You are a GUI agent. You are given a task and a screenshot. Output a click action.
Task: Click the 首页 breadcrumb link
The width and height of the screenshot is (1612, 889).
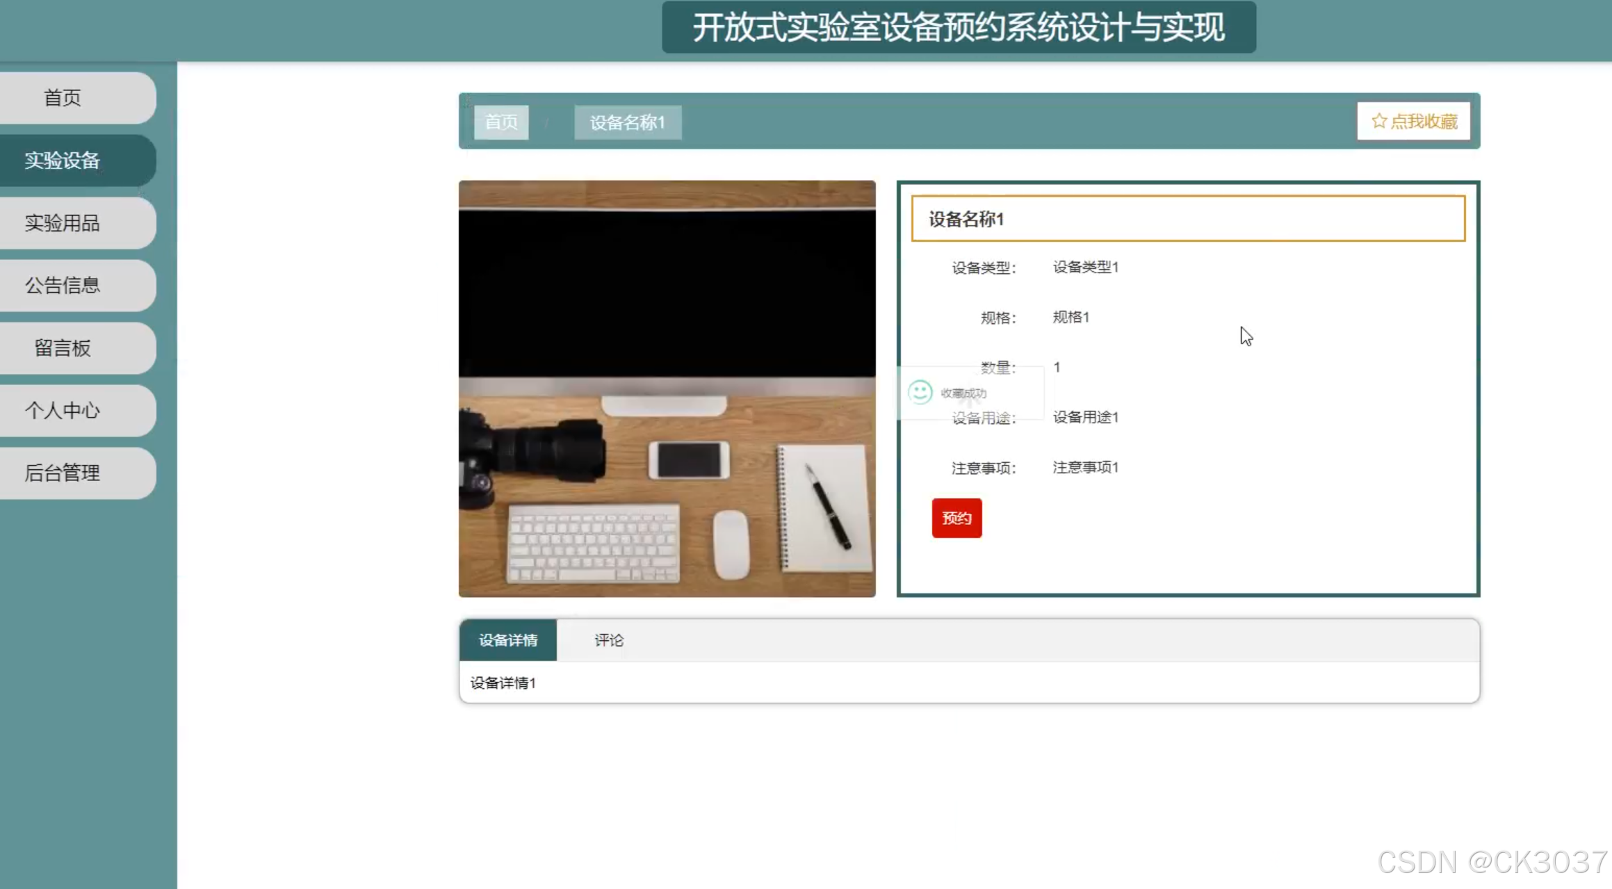(501, 122)
